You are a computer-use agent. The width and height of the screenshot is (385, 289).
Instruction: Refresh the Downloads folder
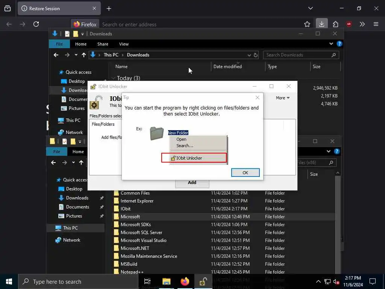coord(256,55)
